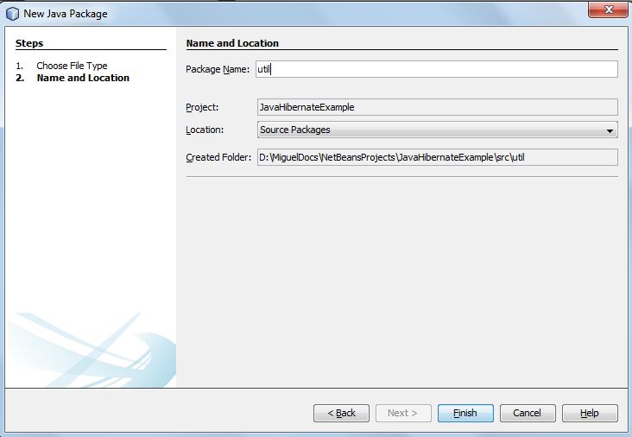Click Finish to create the package
632x437 pixels.
(465, 413)
